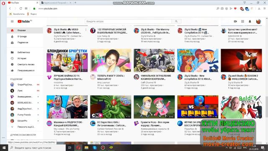Open Windows notification center icon
The height and width of the screenshot is (151, 268).
263,148
